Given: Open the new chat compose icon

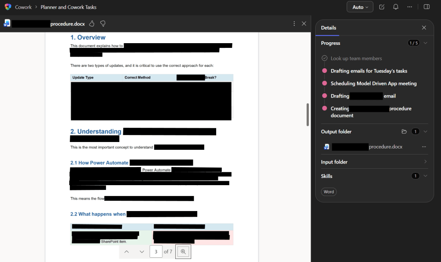Looking at the screenshot, I should 382,7.
